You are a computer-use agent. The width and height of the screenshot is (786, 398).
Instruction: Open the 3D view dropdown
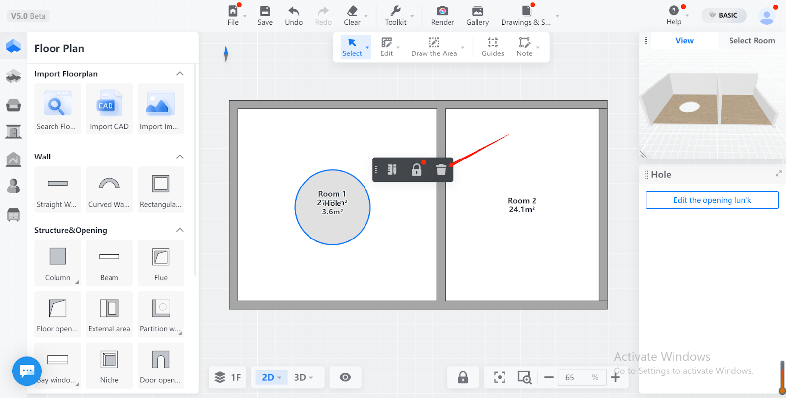(304, 377)
